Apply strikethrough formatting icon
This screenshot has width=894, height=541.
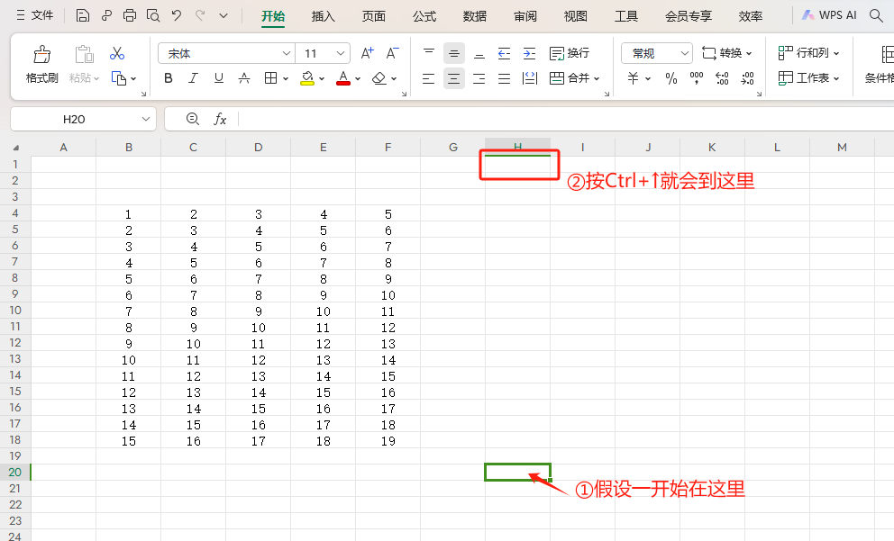[244, 78]
